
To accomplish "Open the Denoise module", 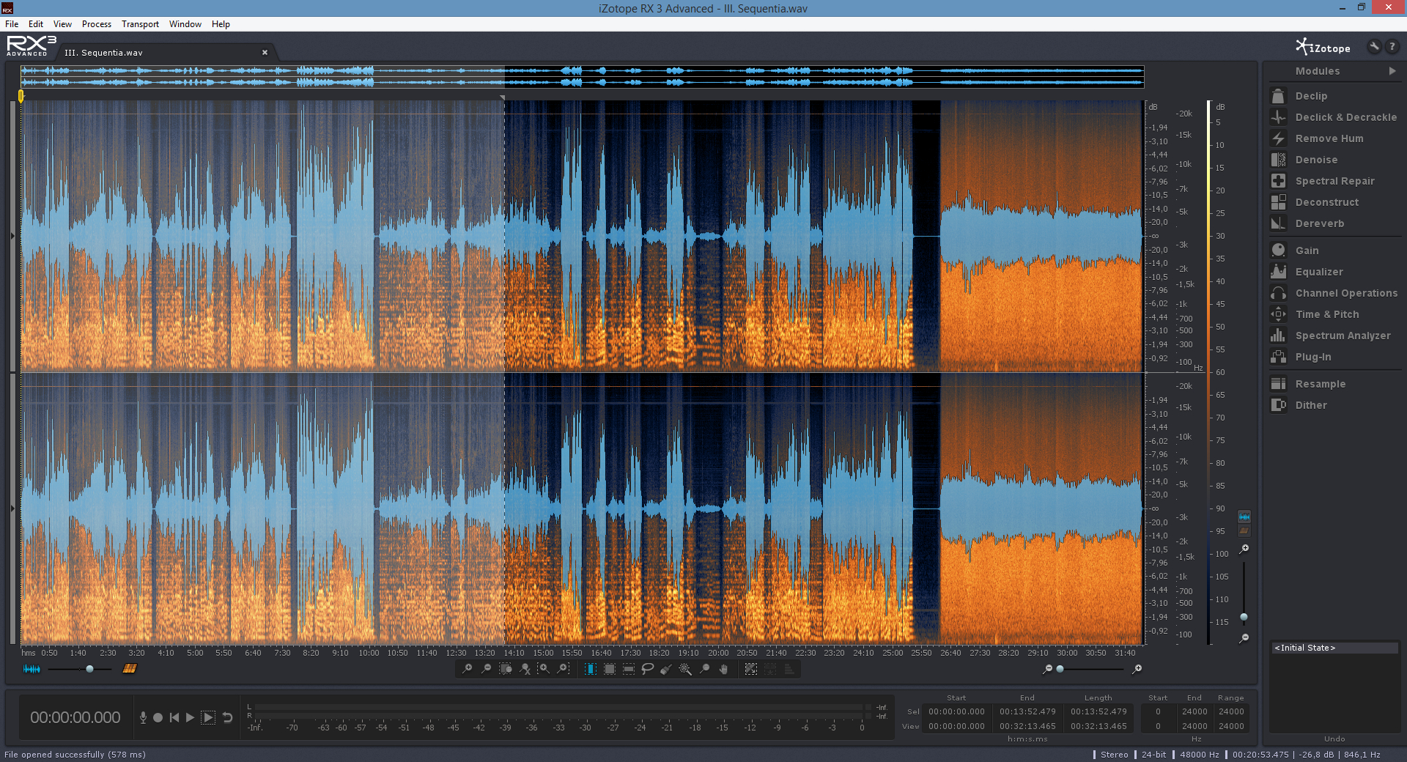I will pos(1316,160).
